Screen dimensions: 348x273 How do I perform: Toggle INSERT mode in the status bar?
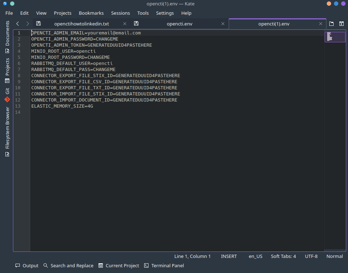(229, 256)
